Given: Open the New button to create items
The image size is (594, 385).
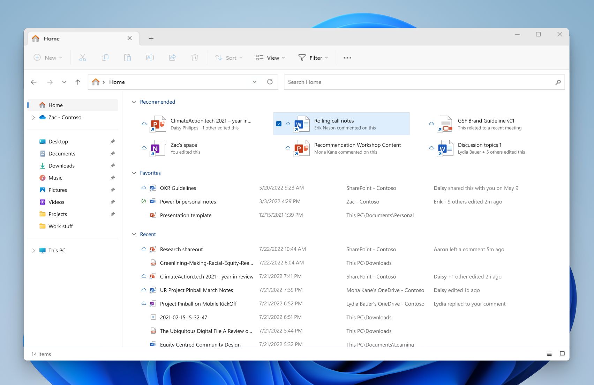Looking at the screenshot, I should click(x=48, y=58).
